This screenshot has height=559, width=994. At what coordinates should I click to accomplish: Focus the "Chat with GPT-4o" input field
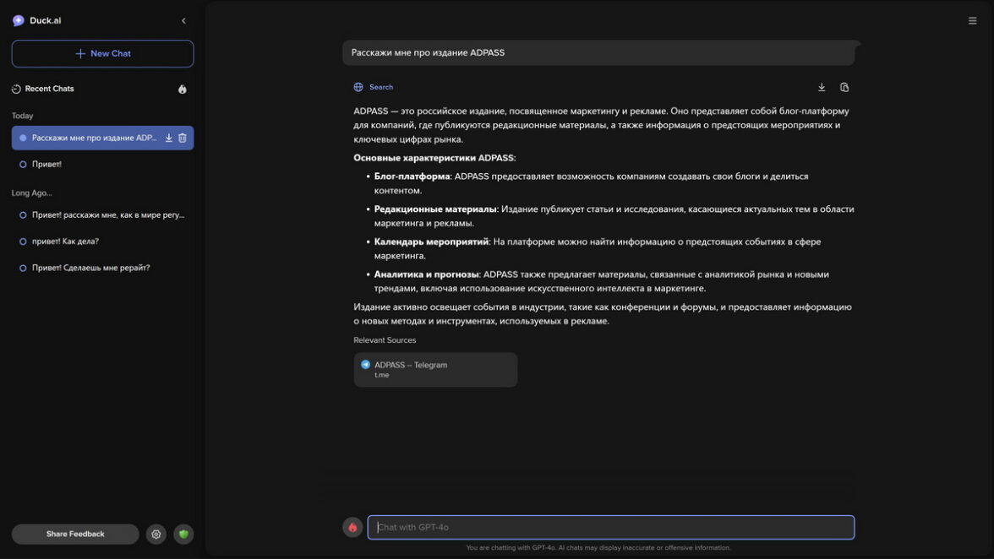pyautogui.click(x=610, y=527)
